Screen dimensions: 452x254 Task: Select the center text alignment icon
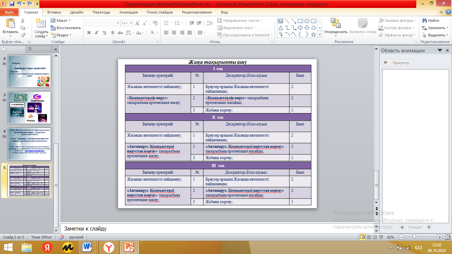[174, 32]
